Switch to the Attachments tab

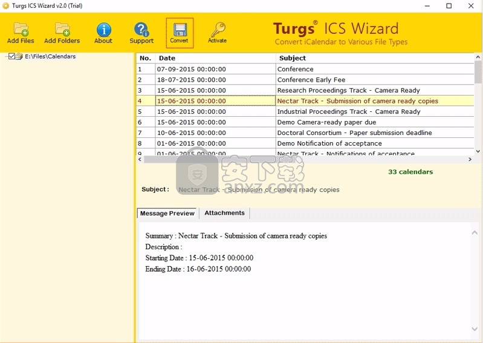coord(224,213)
